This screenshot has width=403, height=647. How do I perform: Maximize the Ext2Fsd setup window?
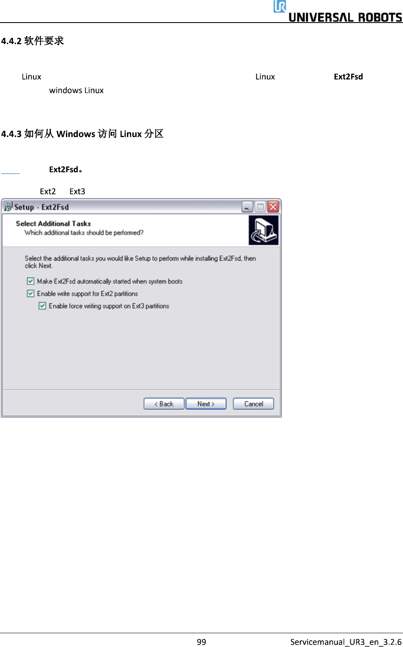pos(260,206)
